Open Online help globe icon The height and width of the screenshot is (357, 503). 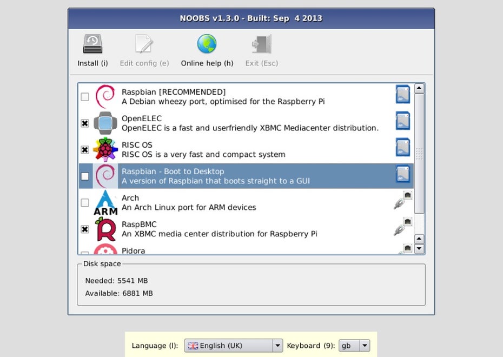click(207, 44)
